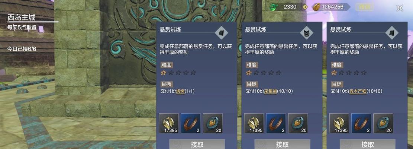Accept the first bounty with 接取
The image size is (413, 149).
pos(197,144)
